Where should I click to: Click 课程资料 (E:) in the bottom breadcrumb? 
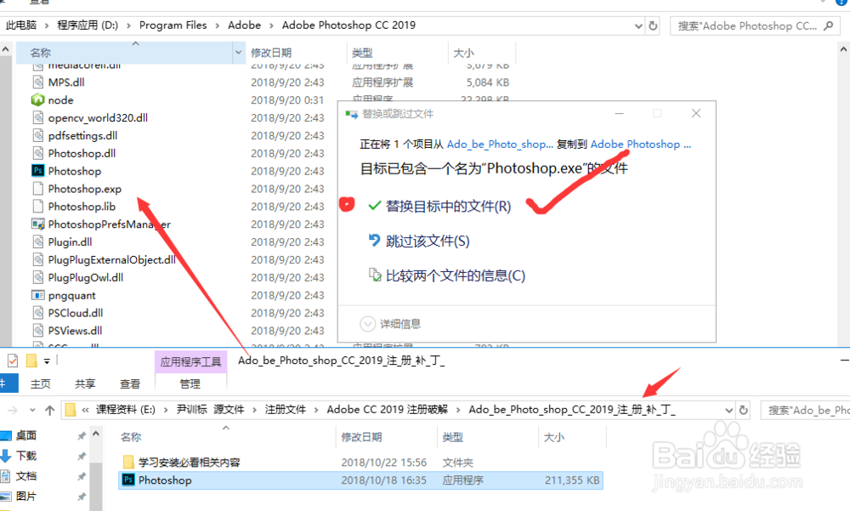[126, 410]
